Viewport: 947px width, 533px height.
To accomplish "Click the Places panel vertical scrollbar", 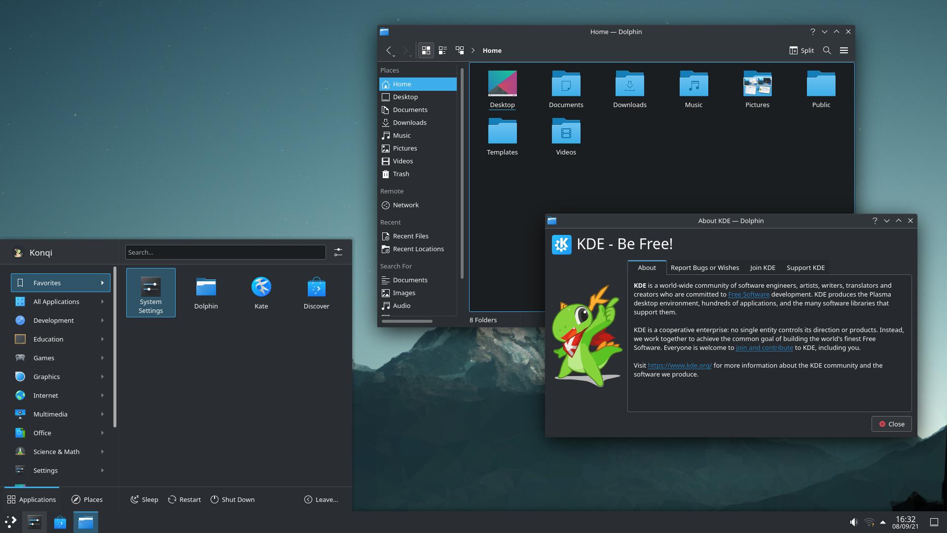I will [x=462, y=173].
